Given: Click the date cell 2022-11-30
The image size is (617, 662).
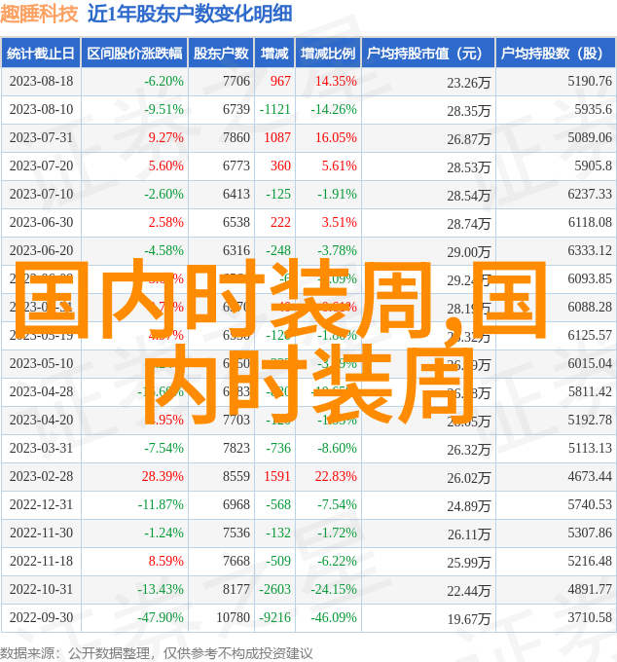Looking at the screenshot, I should click(x=41, y=533).
